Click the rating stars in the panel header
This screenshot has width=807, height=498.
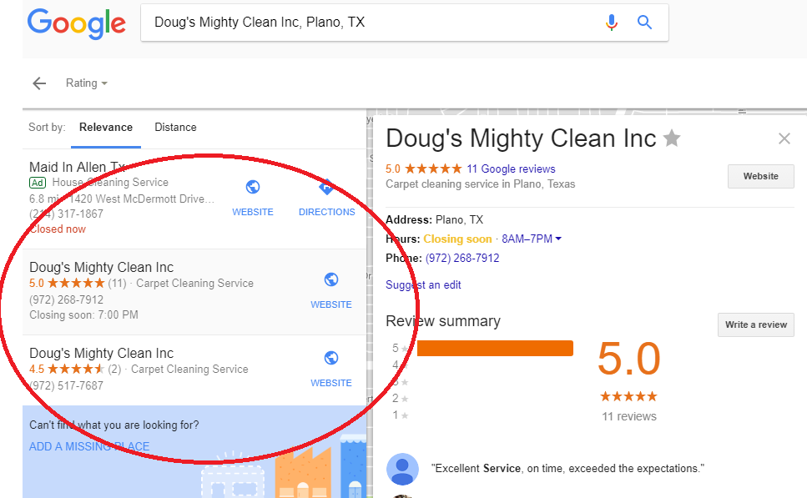433,169
